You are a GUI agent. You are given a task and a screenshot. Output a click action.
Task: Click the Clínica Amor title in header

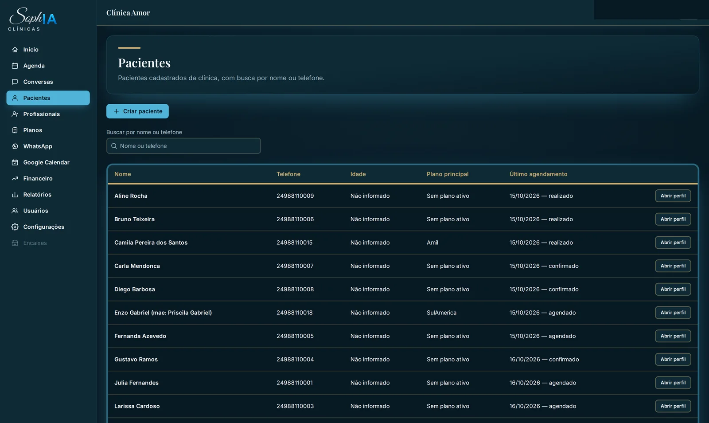pyautogui.click(x=128, y=13)
